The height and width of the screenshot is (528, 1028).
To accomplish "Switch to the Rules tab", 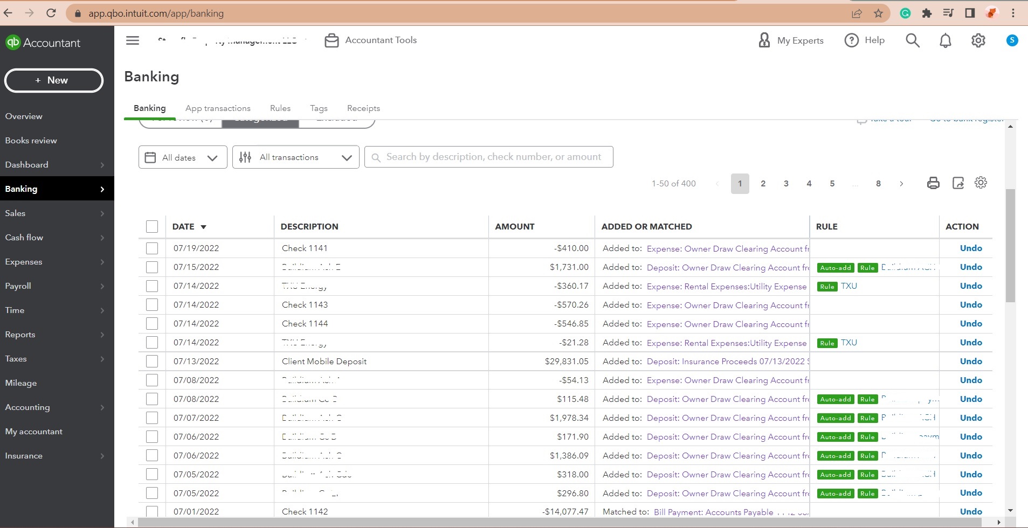I will point(280,108).
